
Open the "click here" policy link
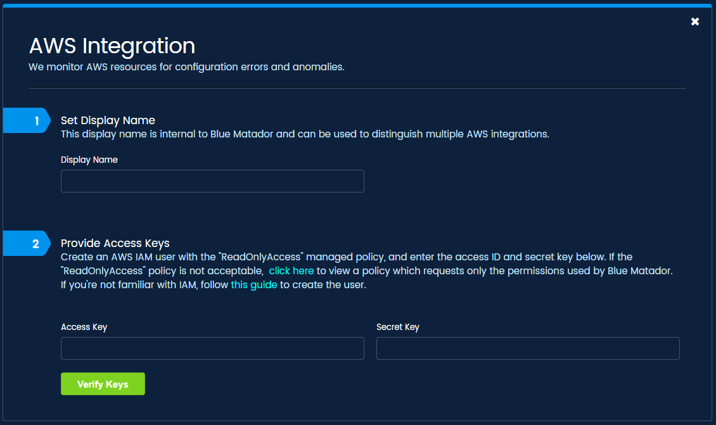pyautogui.click(x=291, y=270)
